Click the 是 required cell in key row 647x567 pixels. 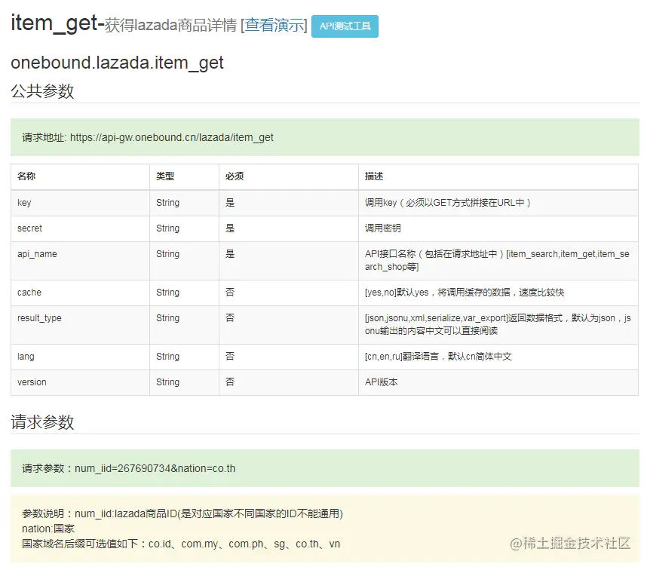pyautogui.click(x=288, y=203)
